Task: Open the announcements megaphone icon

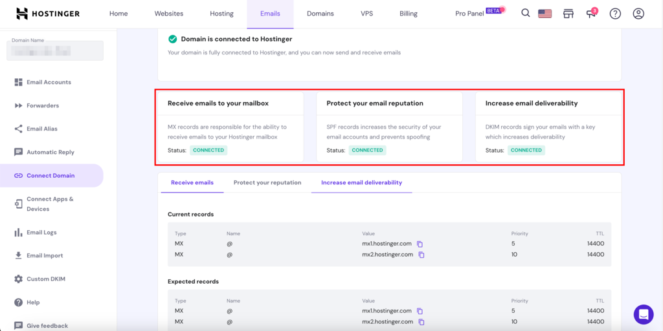Action: pos(591,14)
